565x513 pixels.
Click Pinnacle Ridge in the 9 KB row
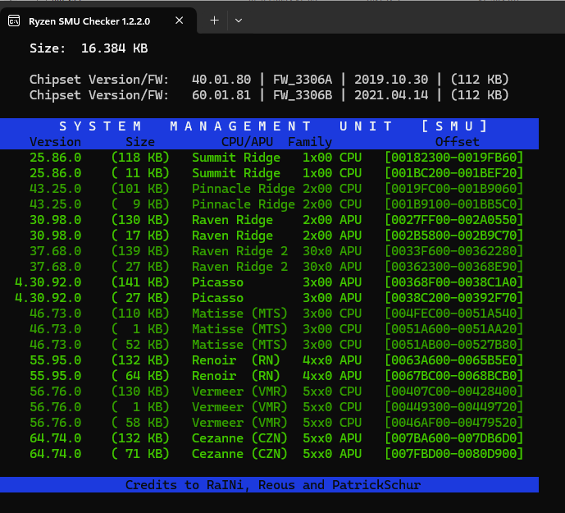pyautogui.click(x=244, y=204)
